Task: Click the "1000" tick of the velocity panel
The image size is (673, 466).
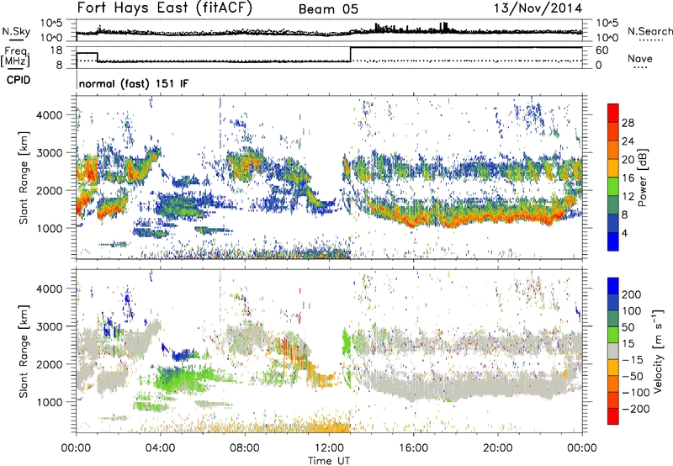Action: point(50,402)
